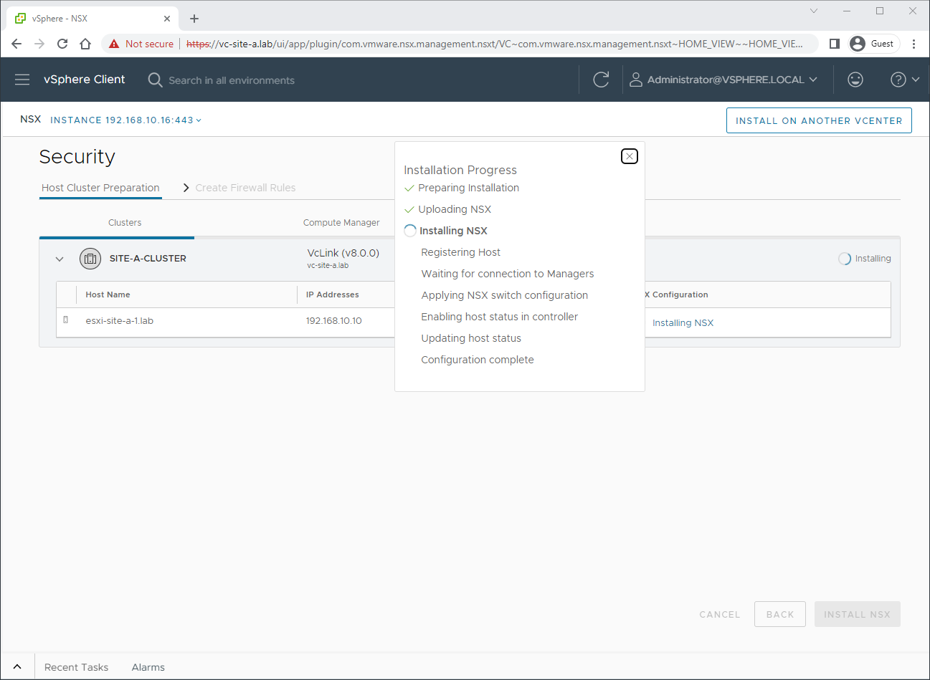
Task: Click Waiting for connection to Managers
Action: point(508,274)
